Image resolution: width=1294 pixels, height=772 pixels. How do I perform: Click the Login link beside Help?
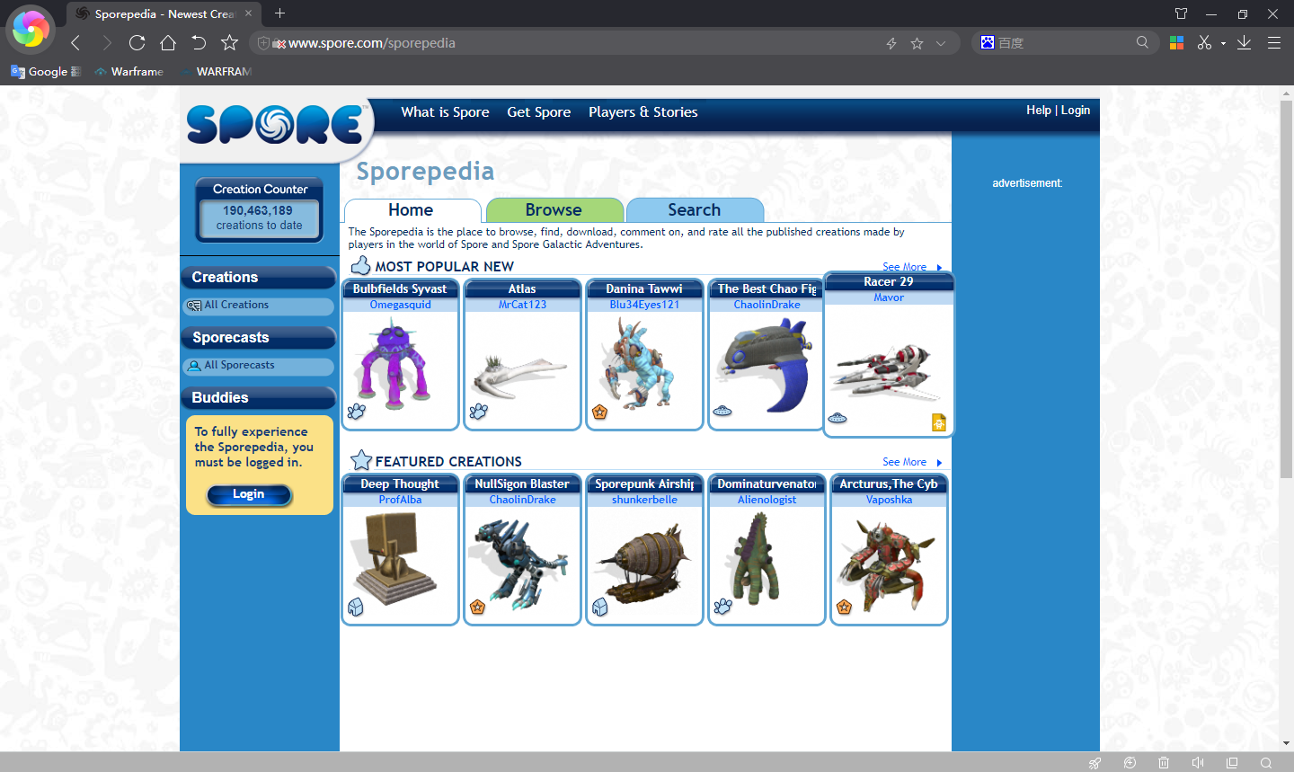click(1076, 110)
